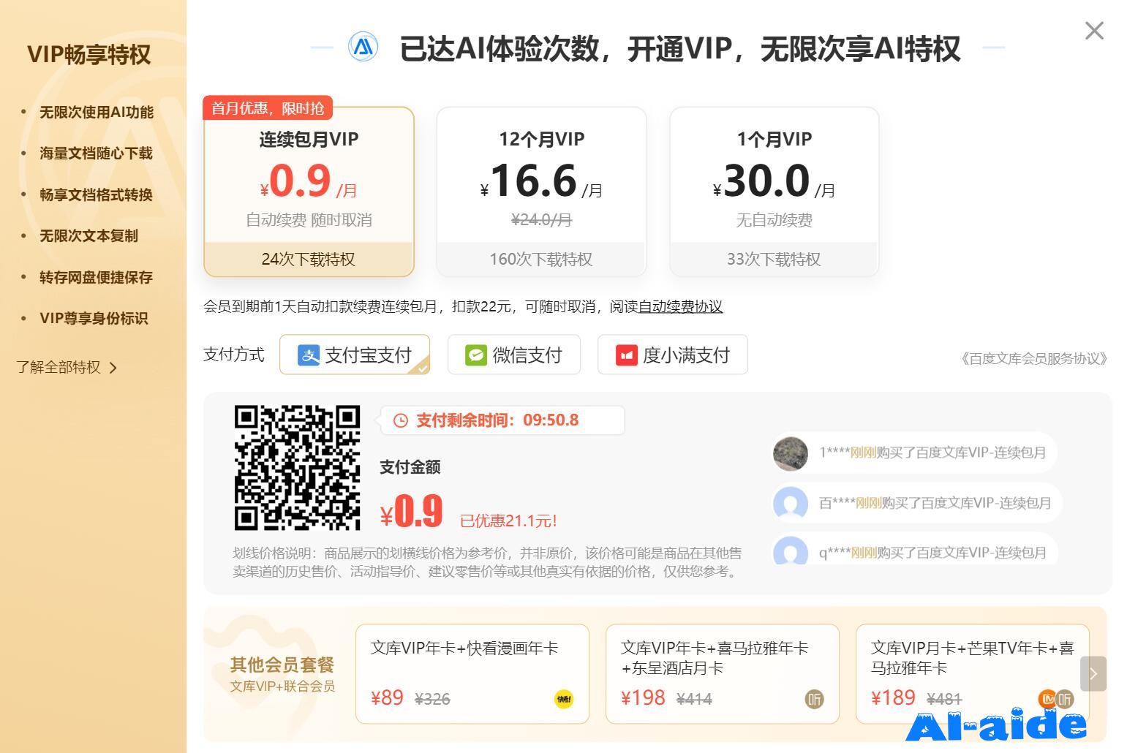
Task: Click 1**** purchase notification row
Action: pos(914,453)
